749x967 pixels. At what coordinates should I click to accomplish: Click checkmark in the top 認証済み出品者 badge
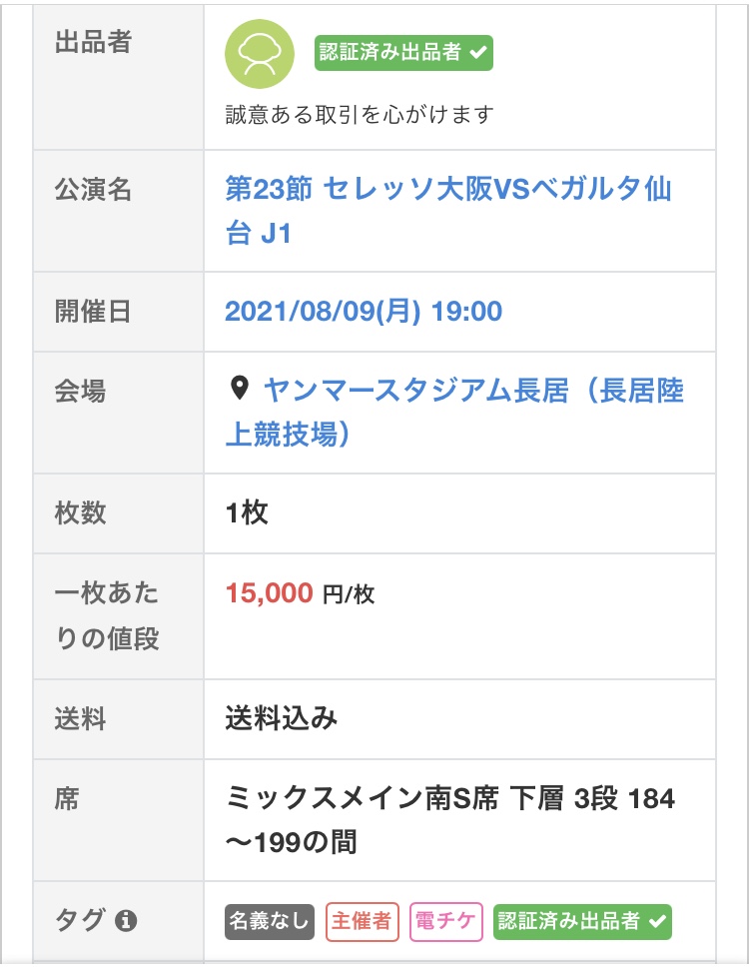tap(478, 53)
